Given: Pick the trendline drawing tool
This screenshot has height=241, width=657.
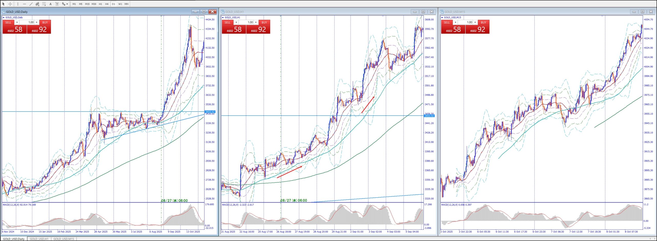Looking at the screenshot, I should (x=31, y=4).
